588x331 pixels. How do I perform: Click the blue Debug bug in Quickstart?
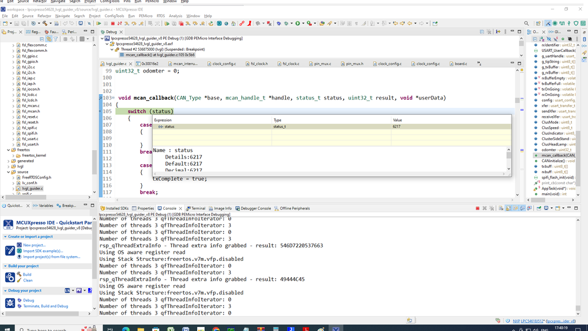pyautogui.click(x=19, y=300)
